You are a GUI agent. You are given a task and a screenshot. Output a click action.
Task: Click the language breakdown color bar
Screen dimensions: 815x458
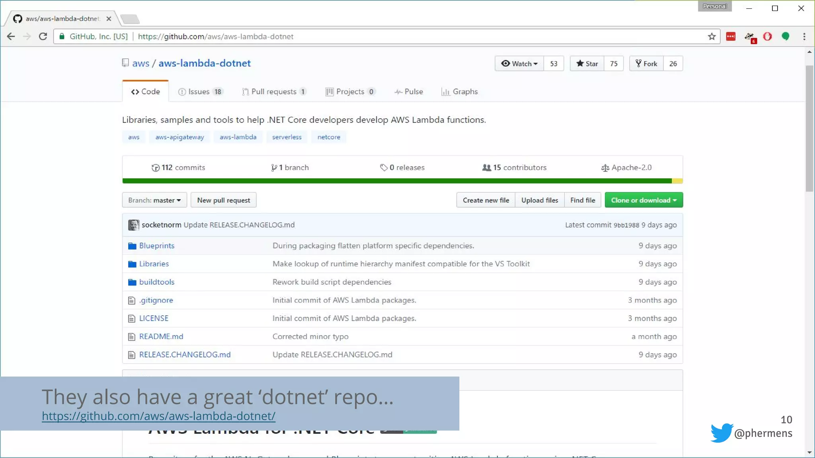402,181
